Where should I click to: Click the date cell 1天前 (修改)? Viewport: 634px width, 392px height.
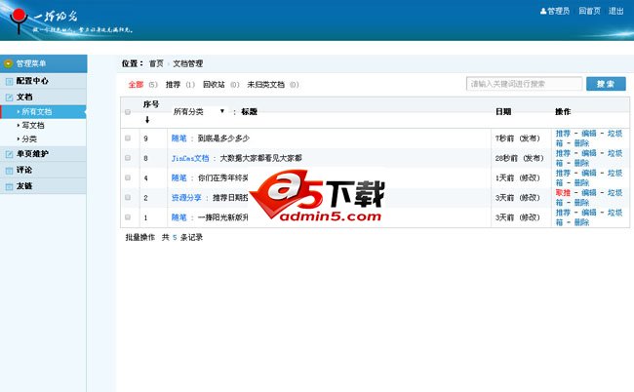(518, 177)
